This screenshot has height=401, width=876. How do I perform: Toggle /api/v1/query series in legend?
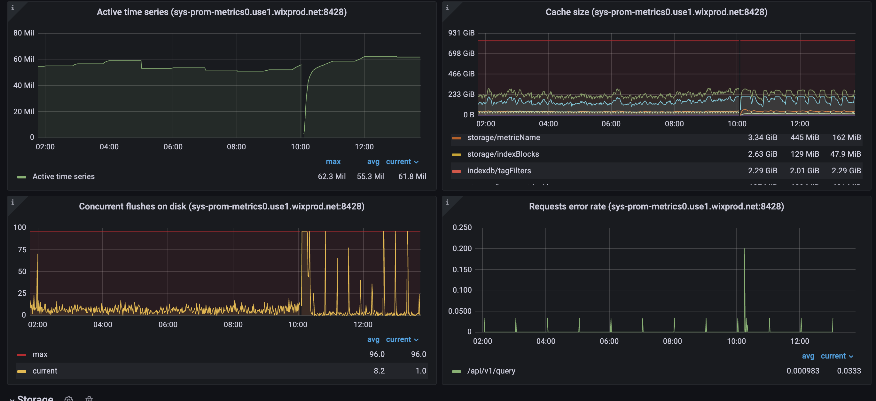coord(491,371)
